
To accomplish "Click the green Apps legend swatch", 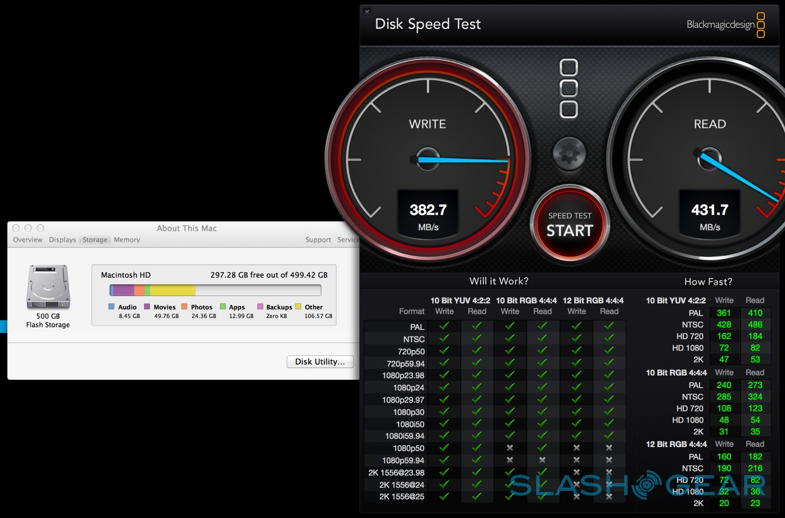I will [222, 306].
